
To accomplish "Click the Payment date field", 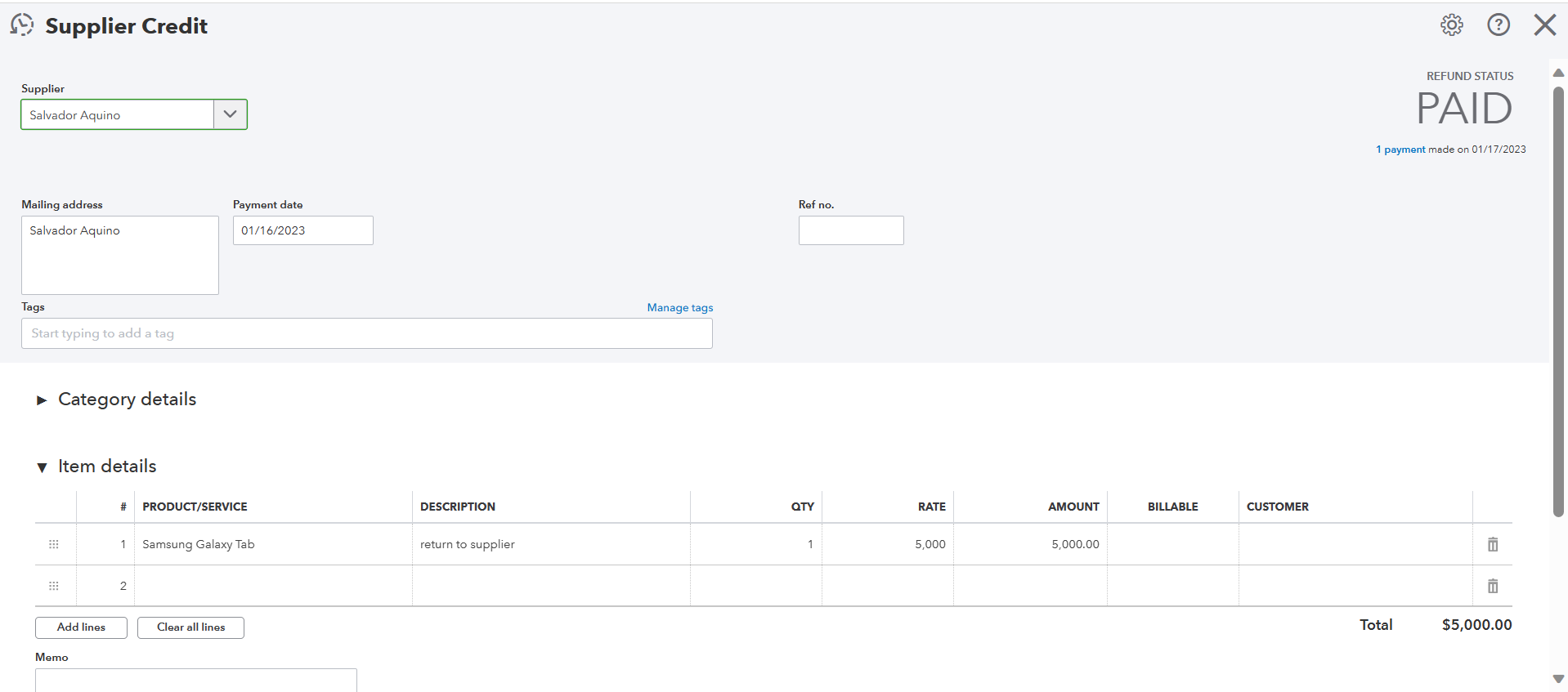I will [x=302, y=230].
